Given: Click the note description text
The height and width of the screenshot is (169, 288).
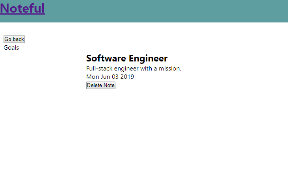Looking at the screenshot, I should [134, 69].
